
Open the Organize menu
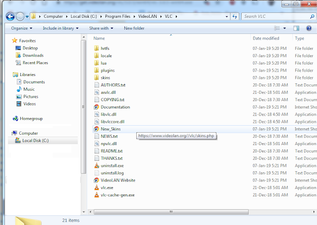tap(22, 28)
